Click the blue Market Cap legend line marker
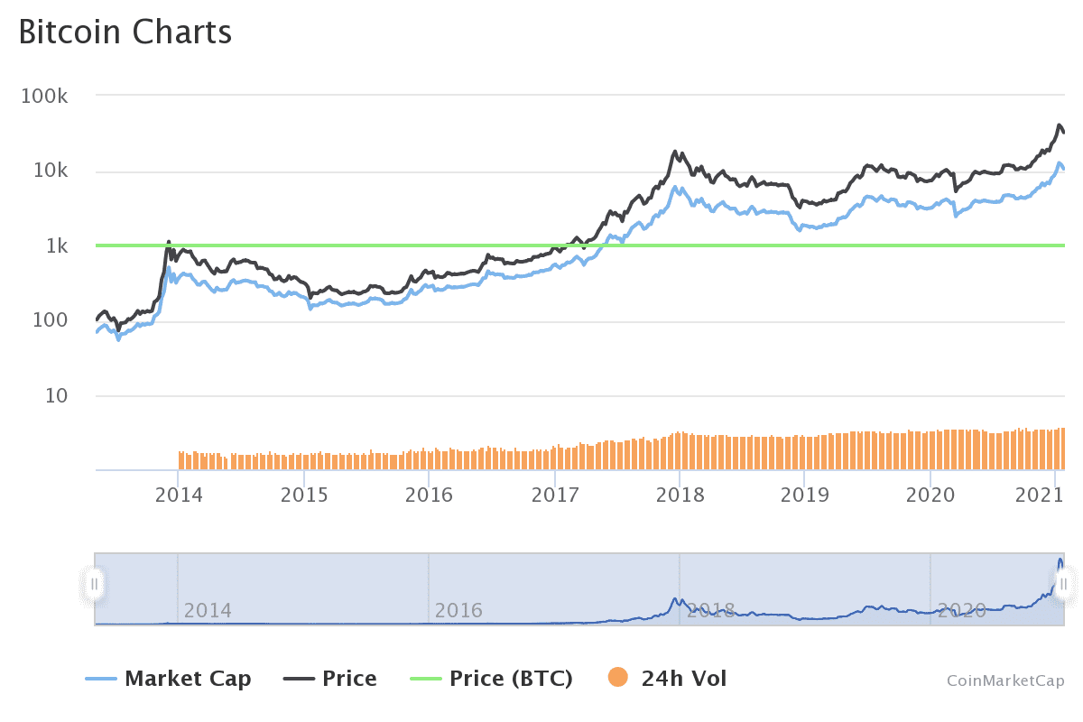1083x722 pixels. pyautogui.click(x=101, y=679)
